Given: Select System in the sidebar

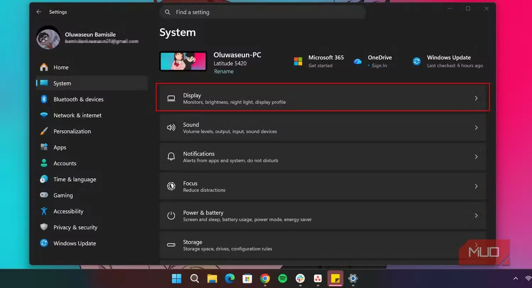Looking at the screenshot, I should [92, 83].
